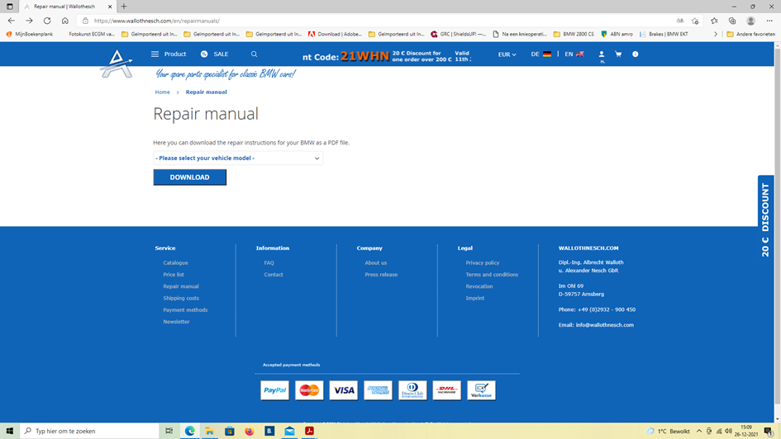
Task: Click the info circle icon in header
Action: click(636, 54)
